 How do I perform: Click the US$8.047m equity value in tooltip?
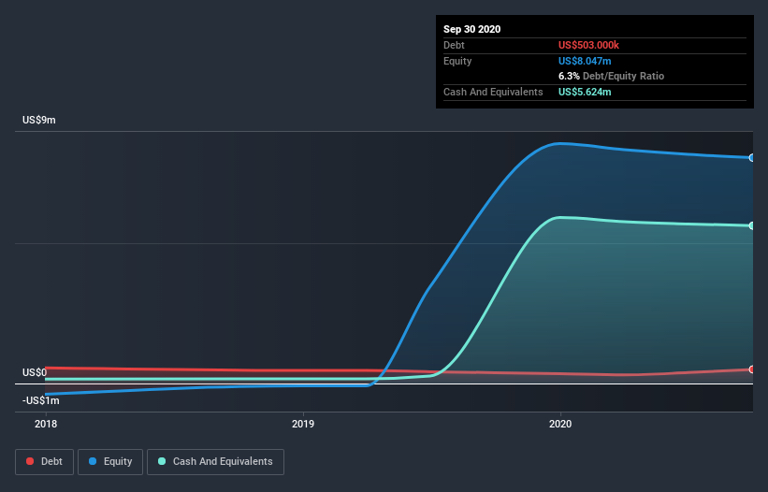[x=585, y=61]
